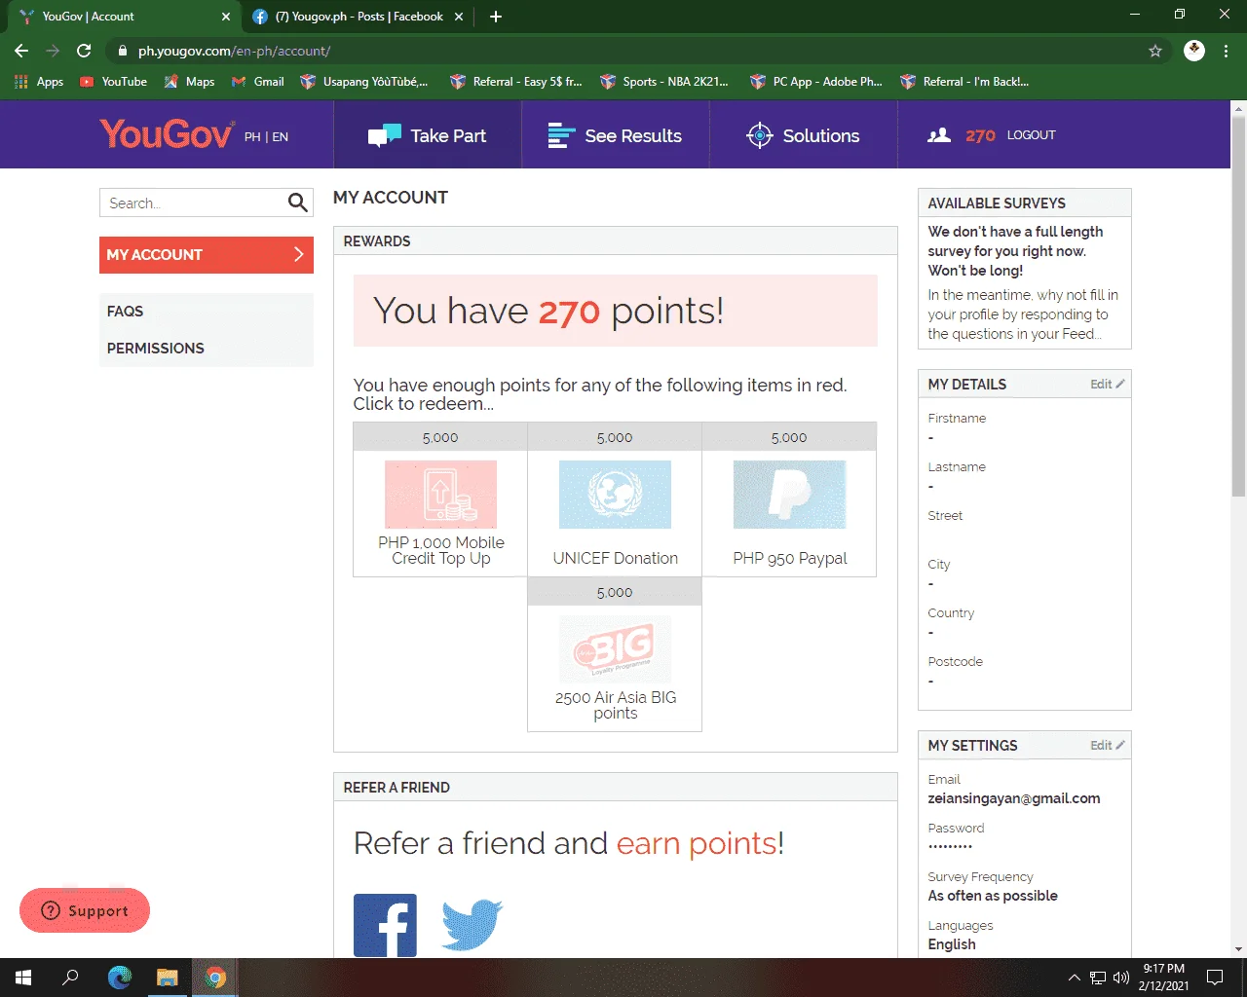
Task: Switch site region to PH
Action: click(252, 137)
